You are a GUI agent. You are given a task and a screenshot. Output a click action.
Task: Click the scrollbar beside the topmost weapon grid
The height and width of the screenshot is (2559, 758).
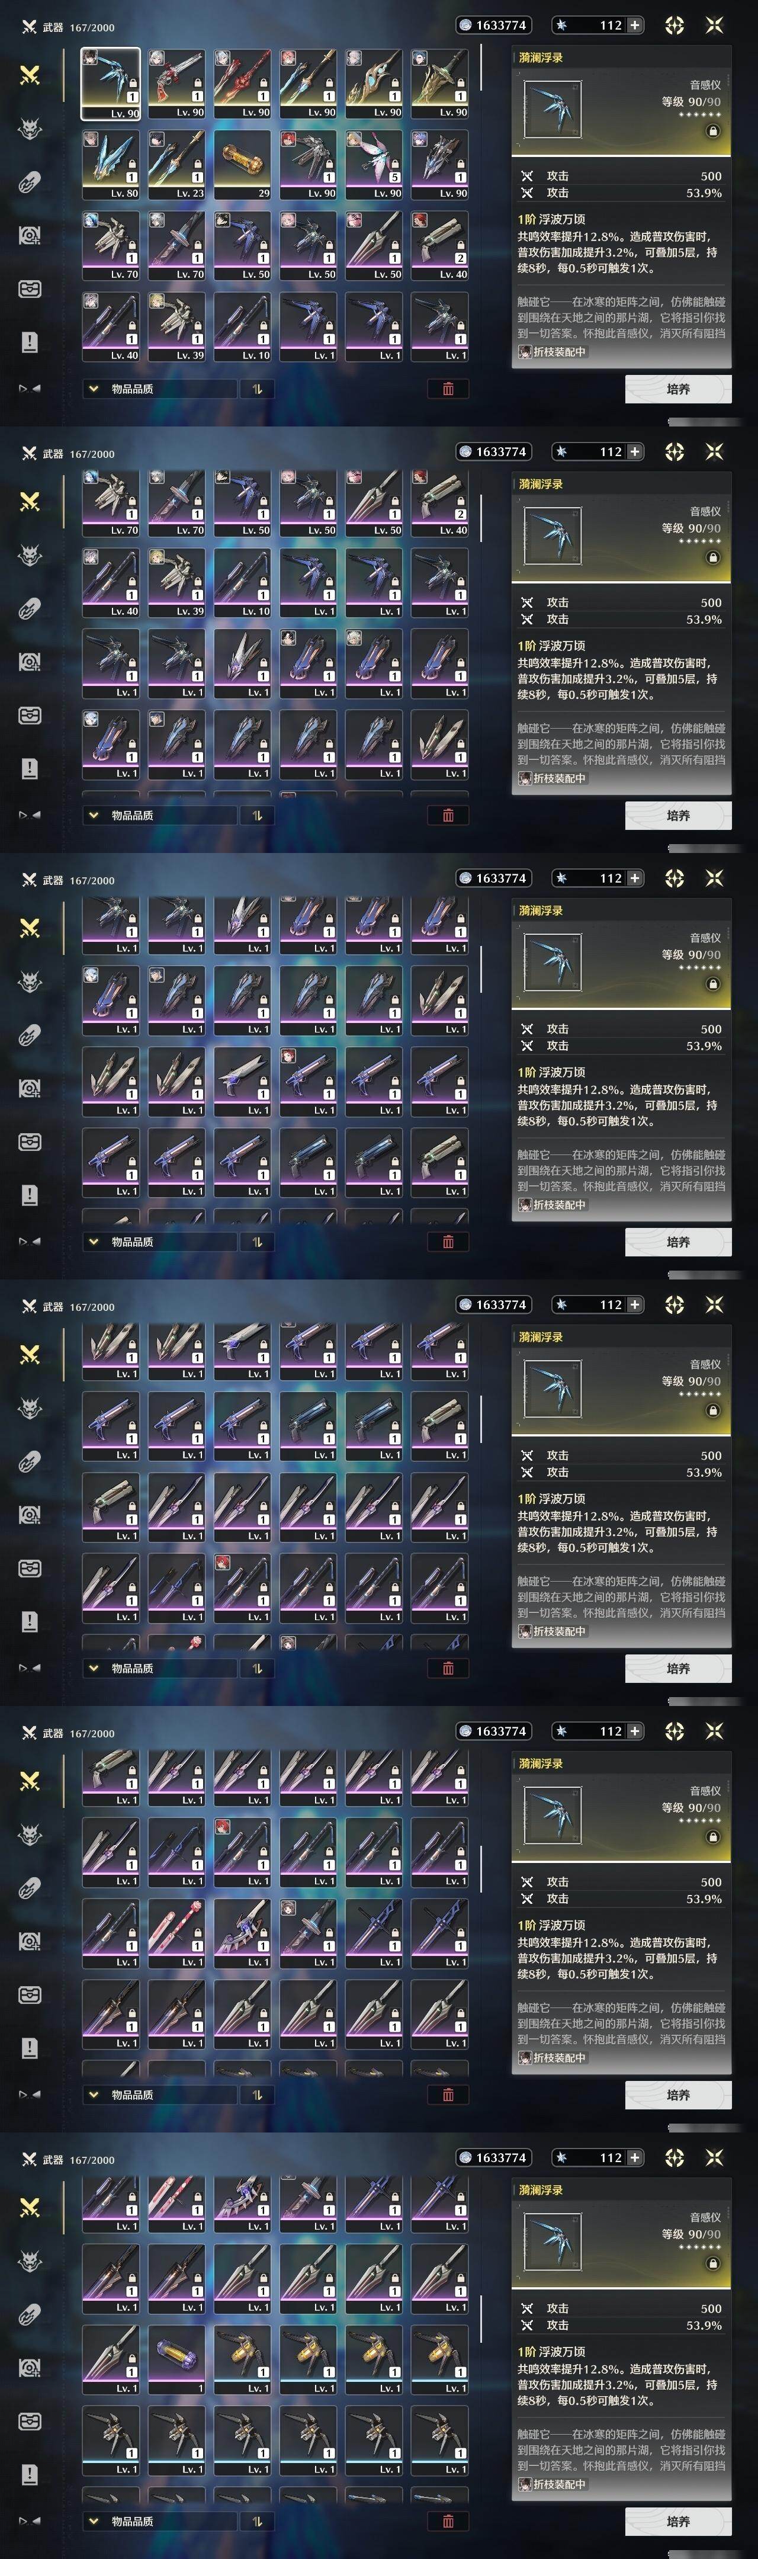pyautogui.click(x=482, y=68)
